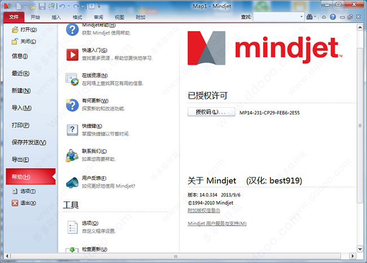This screenshot has width=367, height=263.
Task: Switch to the 视图 ribbon tab
Action: click(119, 17)
